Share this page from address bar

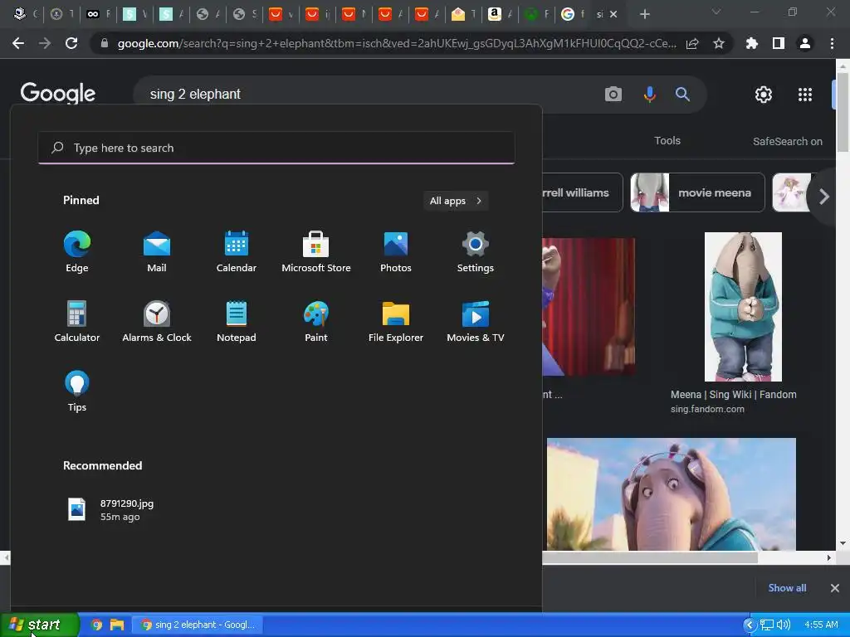tap(692, 43)
